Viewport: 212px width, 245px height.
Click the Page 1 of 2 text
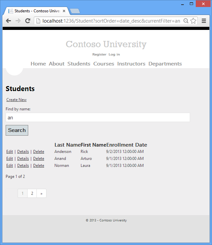tap(15, 177)
